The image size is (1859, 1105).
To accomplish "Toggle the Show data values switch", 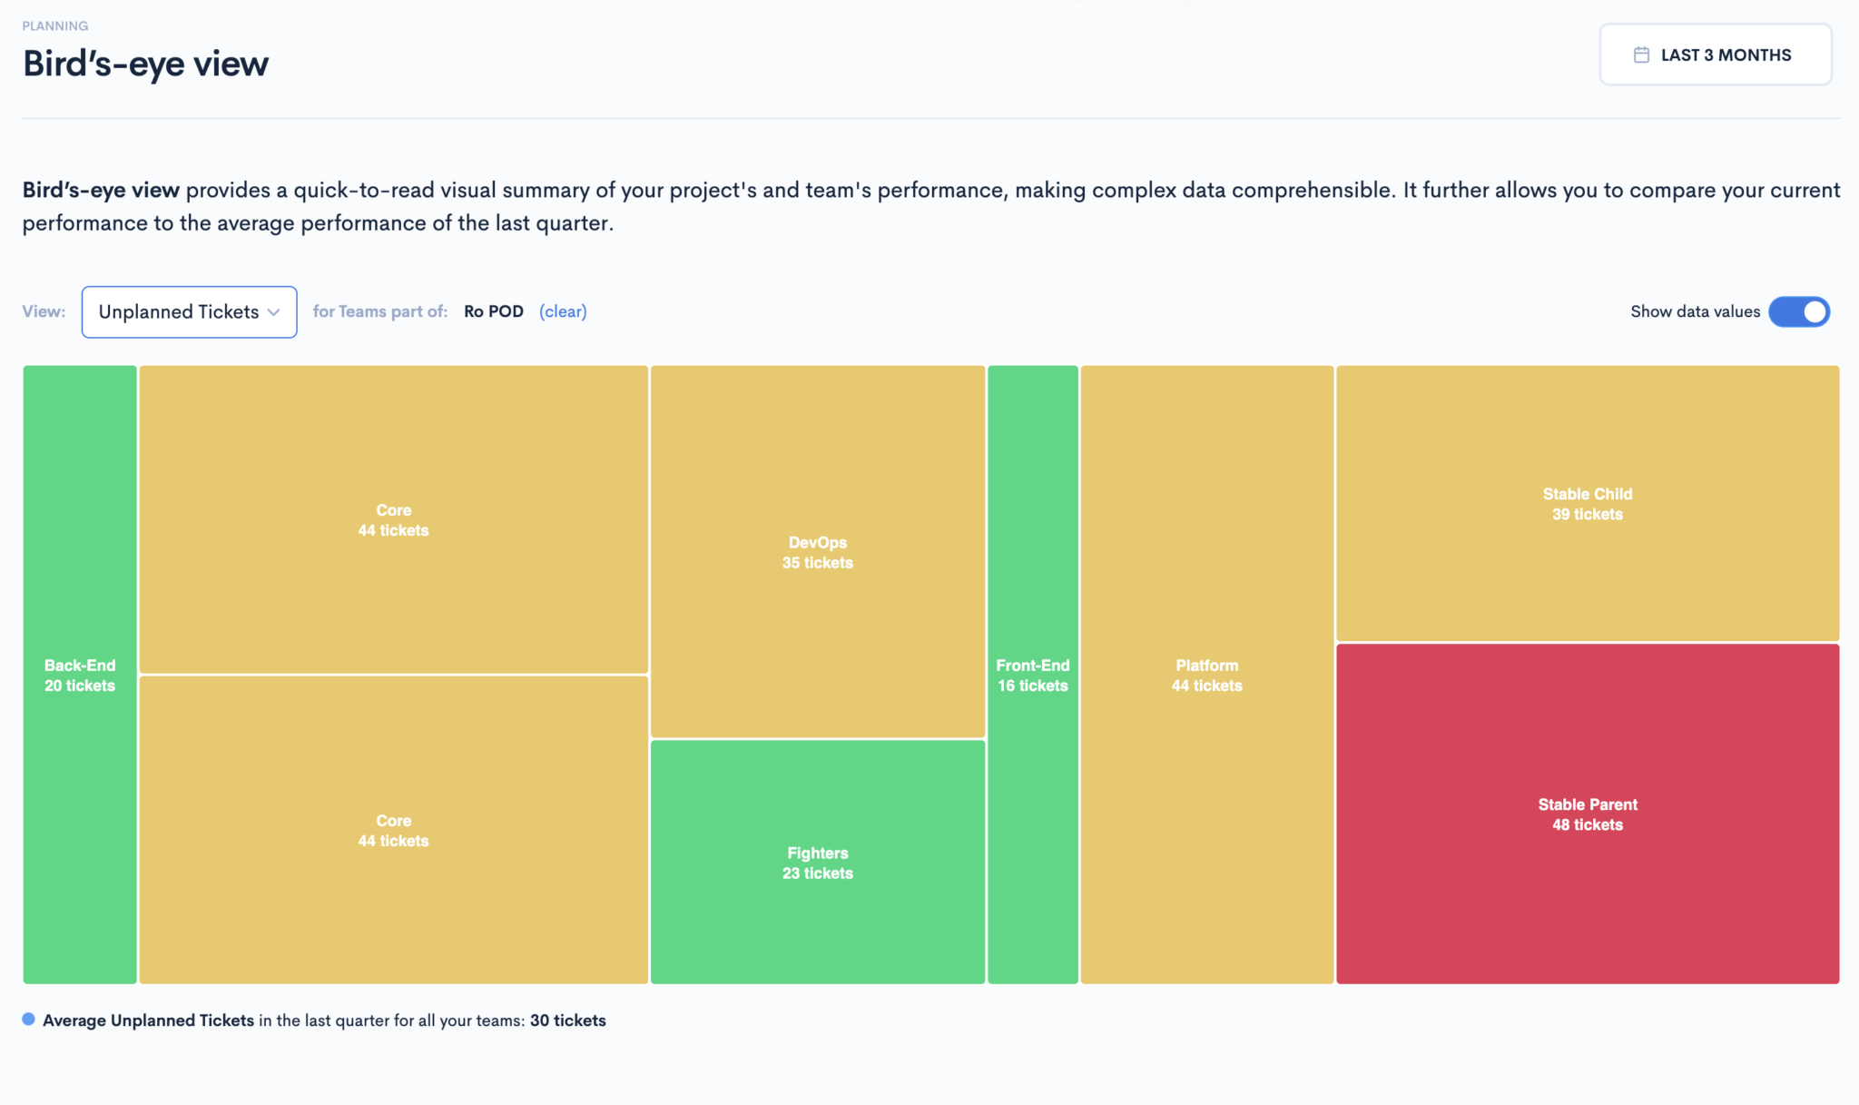I will [x=1799, y=311].
